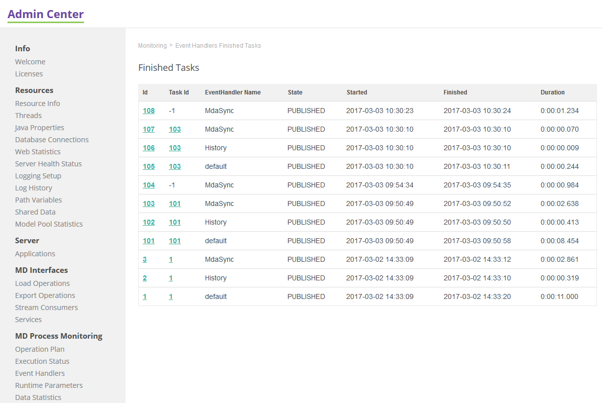Select finished task Id 3
The image size is (602, 403).
(145, 259)
